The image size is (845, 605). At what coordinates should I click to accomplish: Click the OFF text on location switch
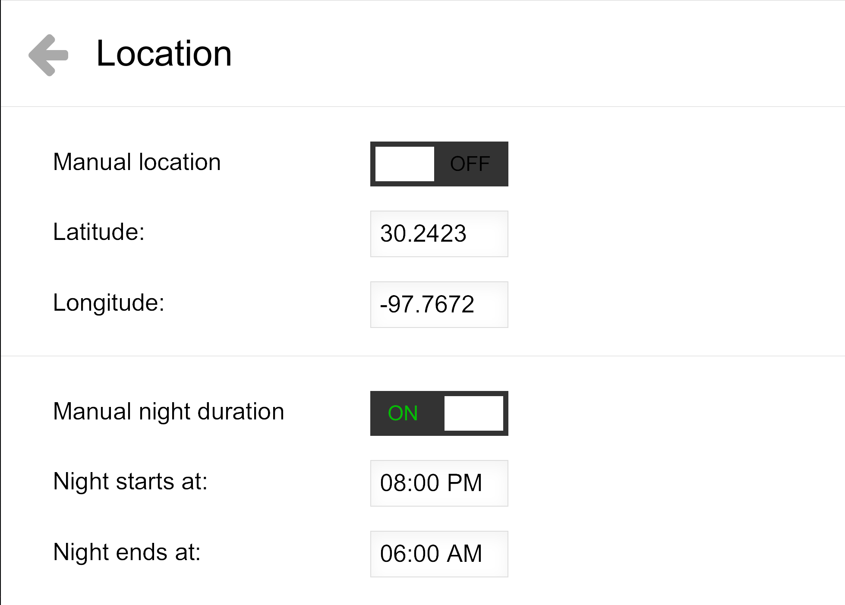pos(470,164)
